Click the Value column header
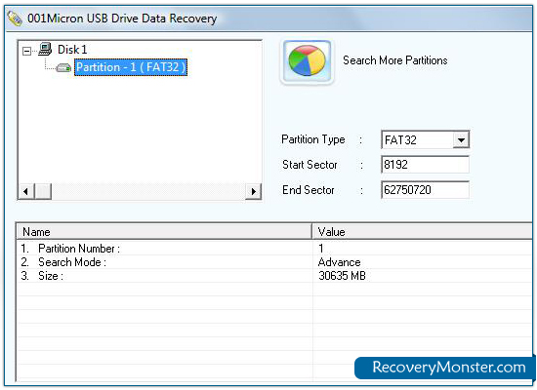The height and width of the screenshot is (390, 537). click(x=423, y=232)
